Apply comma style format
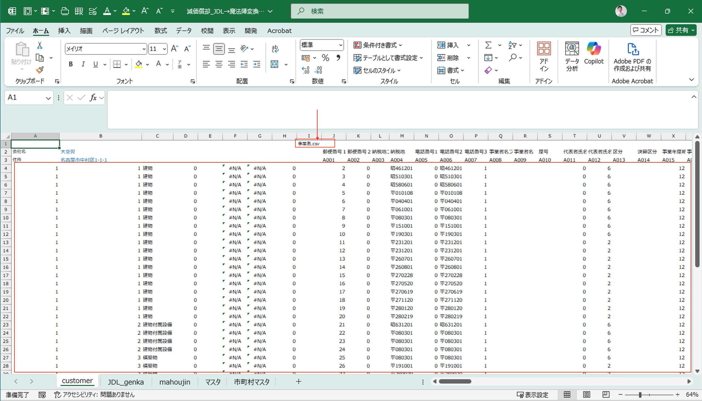This screenshot has height=401, width=702. 338,58
